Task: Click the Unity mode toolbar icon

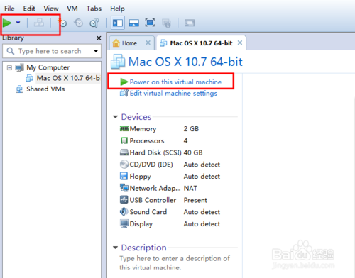Action: 166,23
